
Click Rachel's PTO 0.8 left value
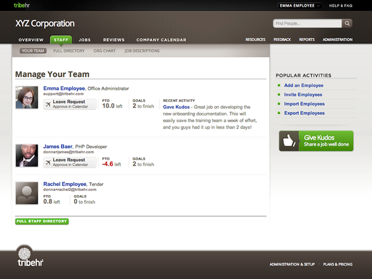pos(52,201)
